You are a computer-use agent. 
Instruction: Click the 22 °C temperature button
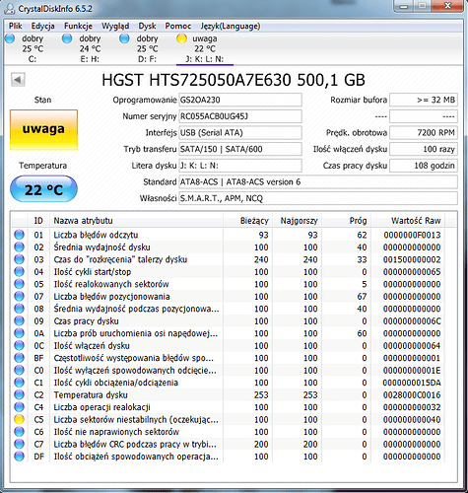[43, 189]
